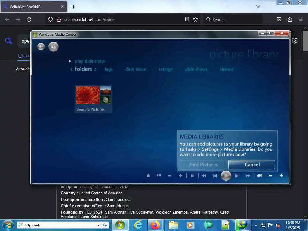Image resolution: width=308 pixels, height=231 pixels.
Task: Open the guide list icon
Action: [159, 176]
